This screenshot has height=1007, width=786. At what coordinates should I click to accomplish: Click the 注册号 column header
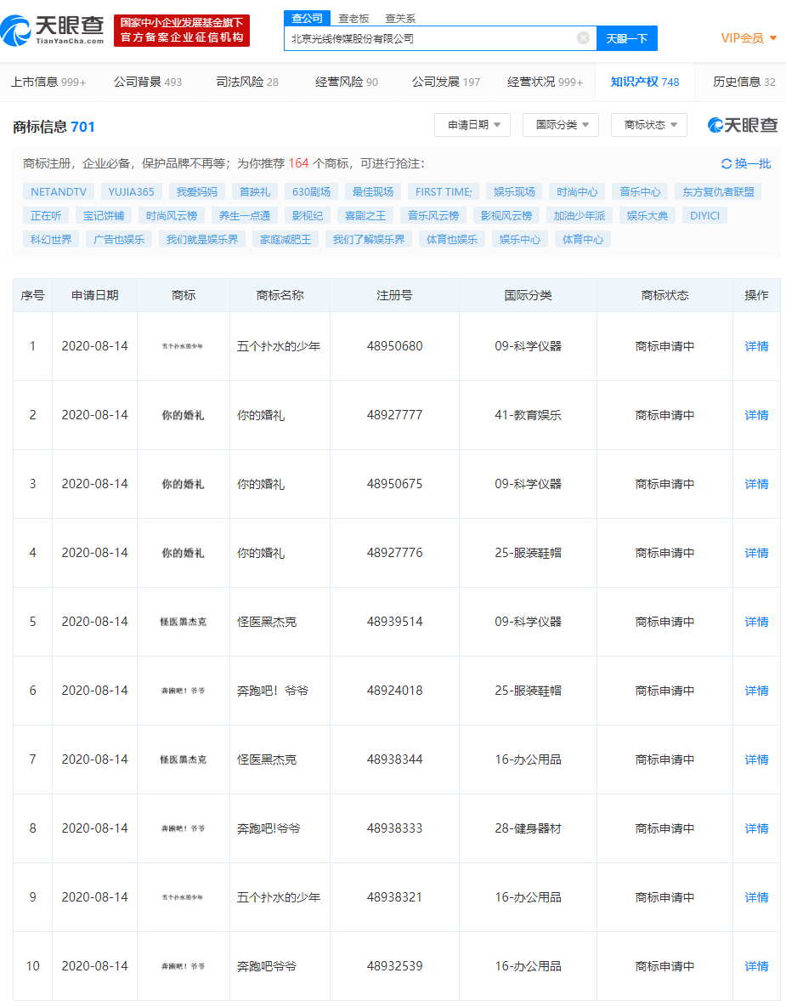[394, 295]
